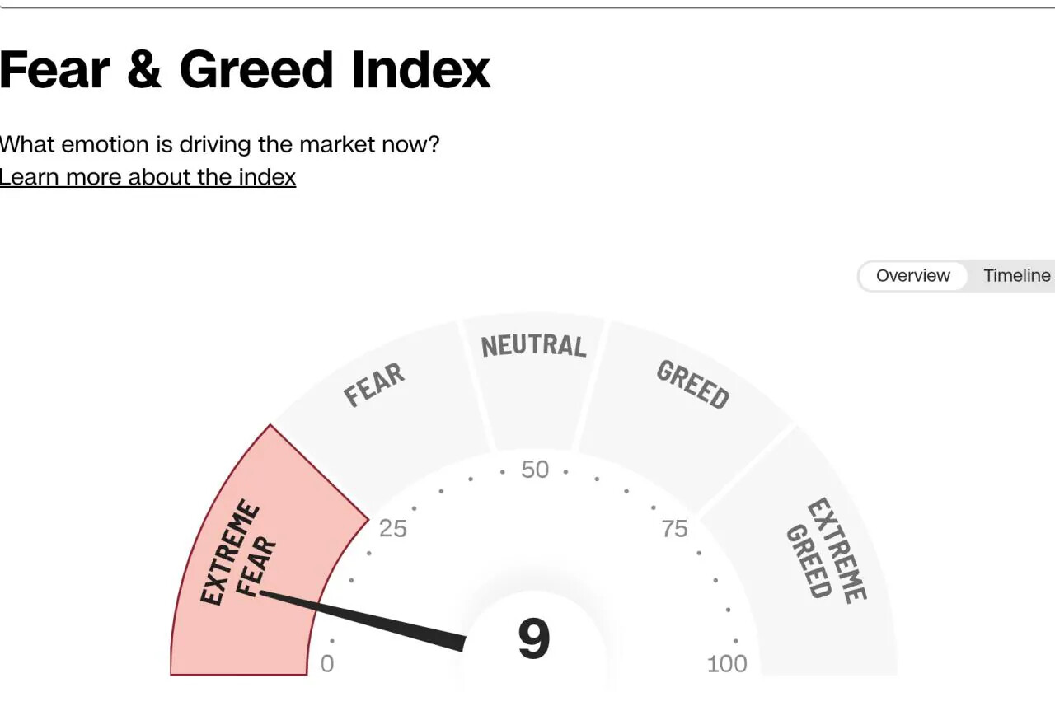The image size is (1055, 725).
Task: Switch to the Overview view
Action: [x=912, y=276]
